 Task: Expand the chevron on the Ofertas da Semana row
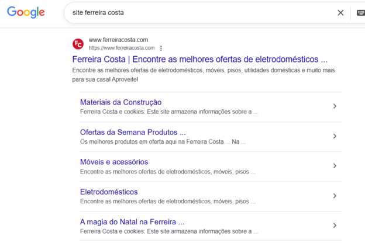click(x=335, y=136)
